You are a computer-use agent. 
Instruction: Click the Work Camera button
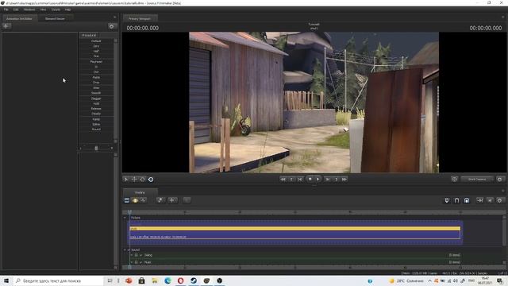pos(477,179)
